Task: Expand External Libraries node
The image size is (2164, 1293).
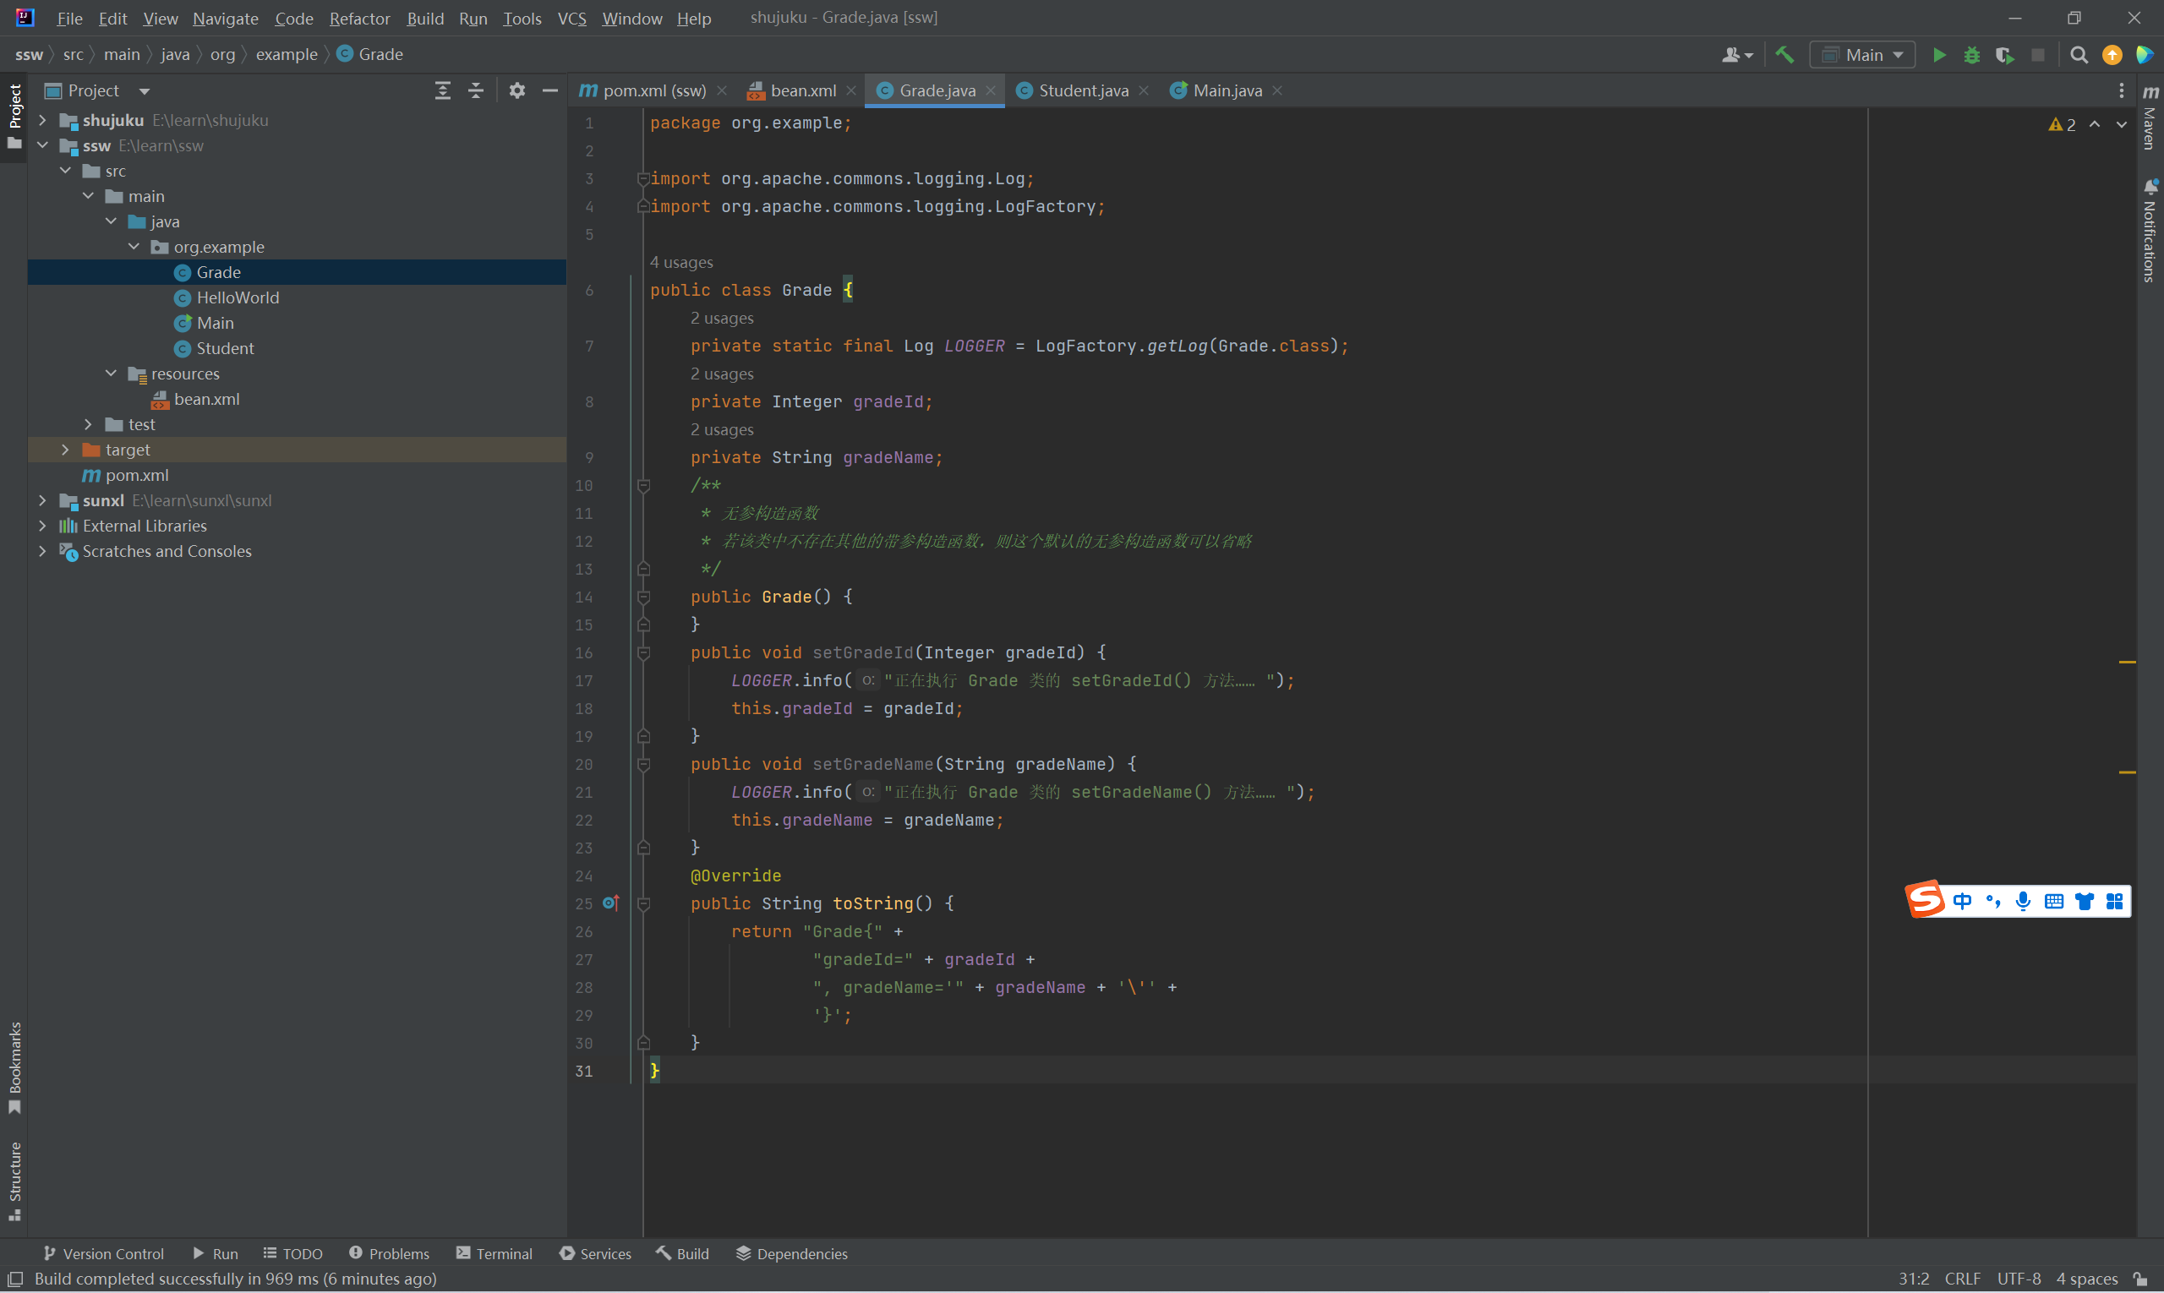Action: 43,526
